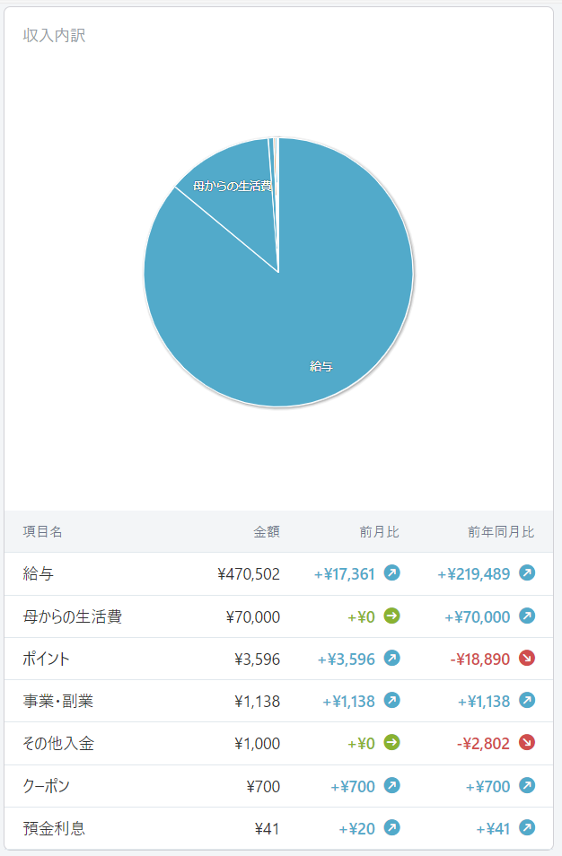Viewport: 562px width, 856px height.
Task: Click the up arrow beside +¥70,000
Action: 526,616
